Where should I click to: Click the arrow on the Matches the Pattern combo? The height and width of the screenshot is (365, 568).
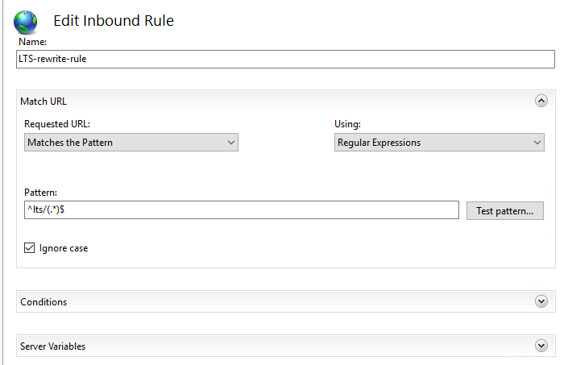pos(231,143)
